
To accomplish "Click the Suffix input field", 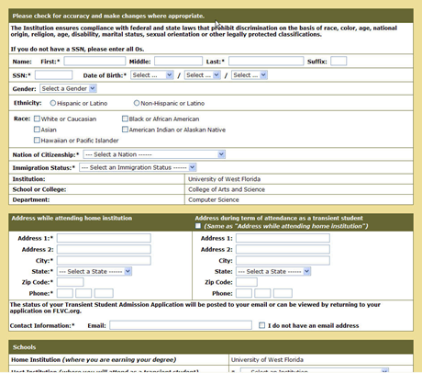I will tap(339, 61).
